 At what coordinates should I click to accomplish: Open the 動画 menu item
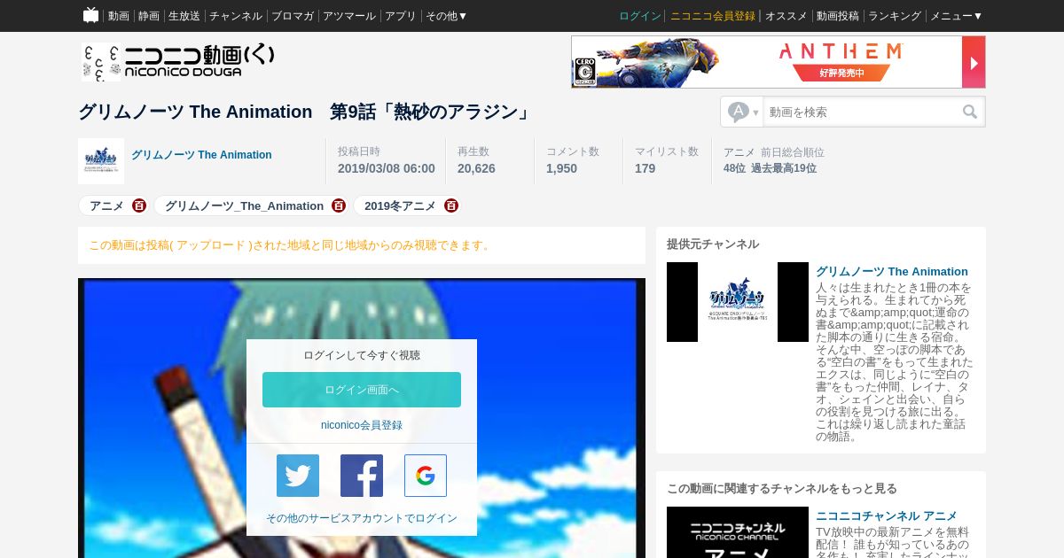point(119,16)
